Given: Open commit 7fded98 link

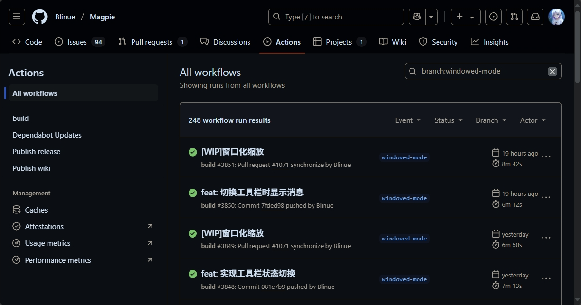Looking at the screenshot, I should point(273,206).
